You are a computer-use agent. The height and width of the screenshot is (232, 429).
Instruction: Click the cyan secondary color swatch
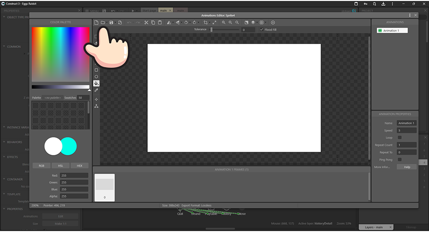tap(70, 146)
